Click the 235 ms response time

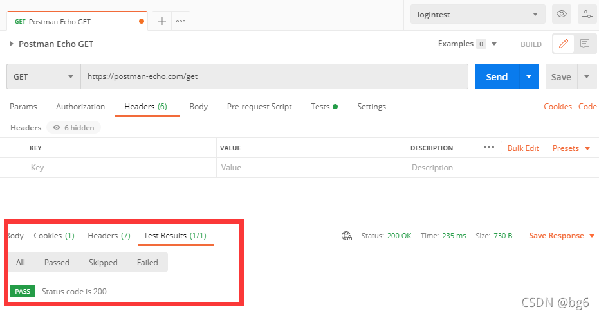pos(454,236)
